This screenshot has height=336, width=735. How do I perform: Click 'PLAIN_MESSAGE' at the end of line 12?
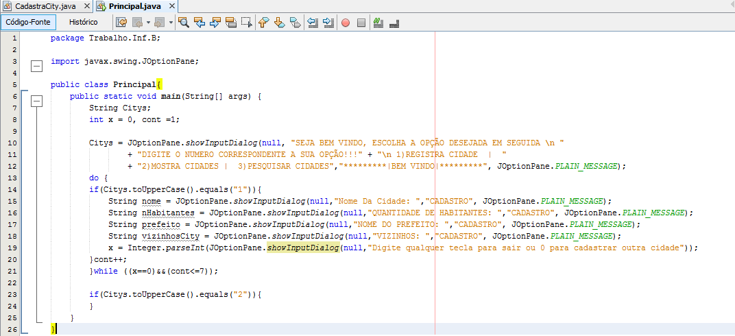coord(586,167)
